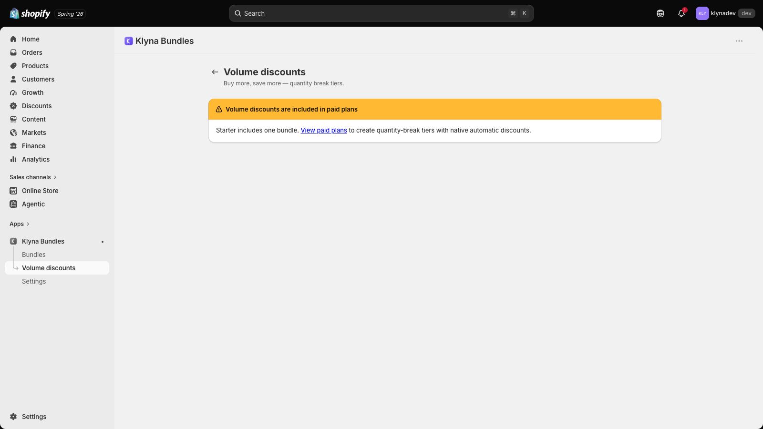This screenshot has height=429, width=763.
Task: Click the Agentic channel icon
Action: (x=13, y=204)
